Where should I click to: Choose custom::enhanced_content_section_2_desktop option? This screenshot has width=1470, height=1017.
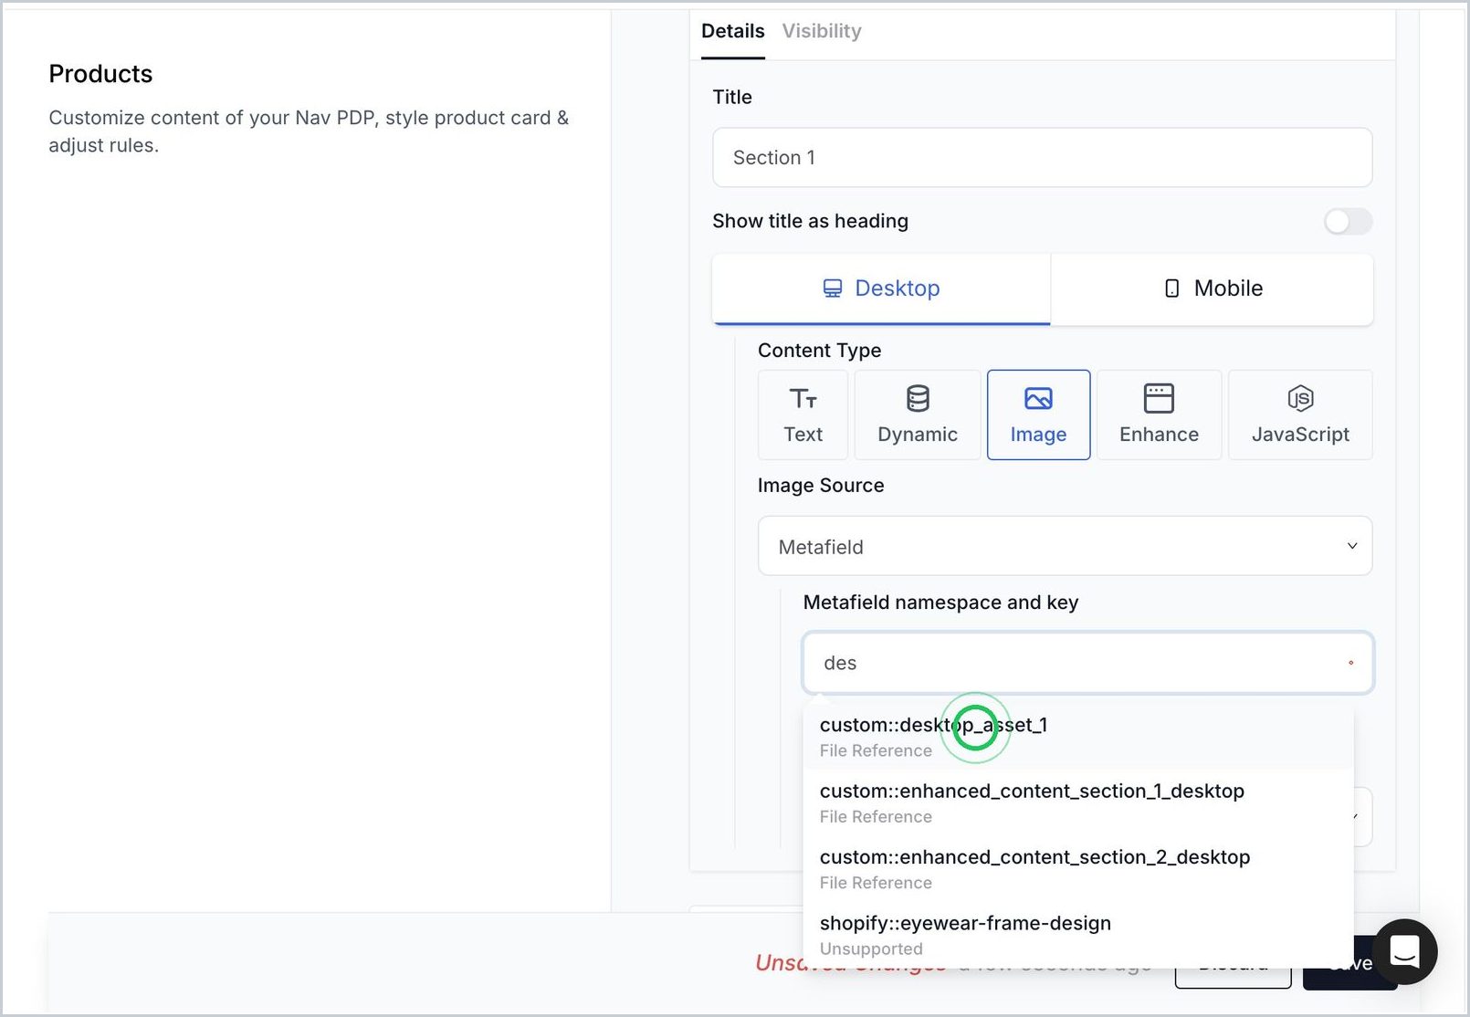(1077, 868)
